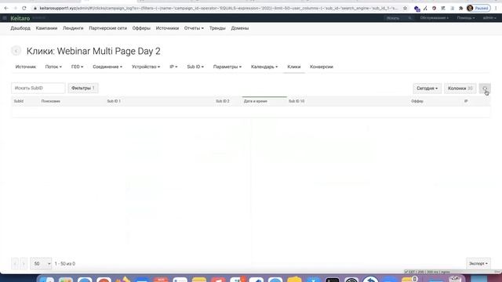Screen dimensions: 502x282
Task: Open the Экспорт dropdown
Action: click(x=478, y=264)
